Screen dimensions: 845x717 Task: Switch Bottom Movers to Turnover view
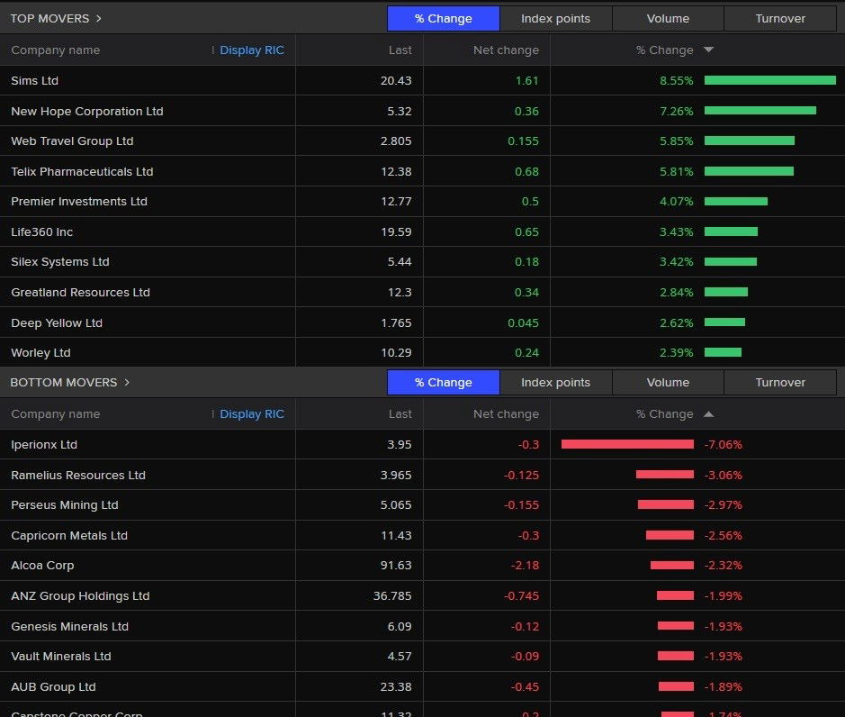(x=779, y=382)
